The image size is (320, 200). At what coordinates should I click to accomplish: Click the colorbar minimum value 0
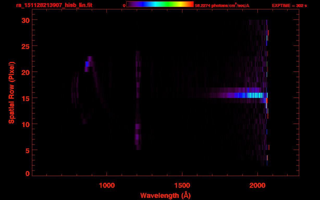click(124, 5)
